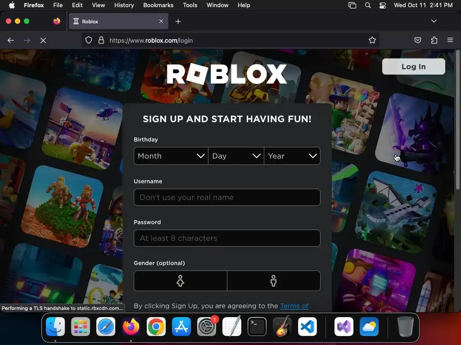Screen dimensions: 461x345
Task: Click the Firefox View icon in tab bar
Action: 57,21
